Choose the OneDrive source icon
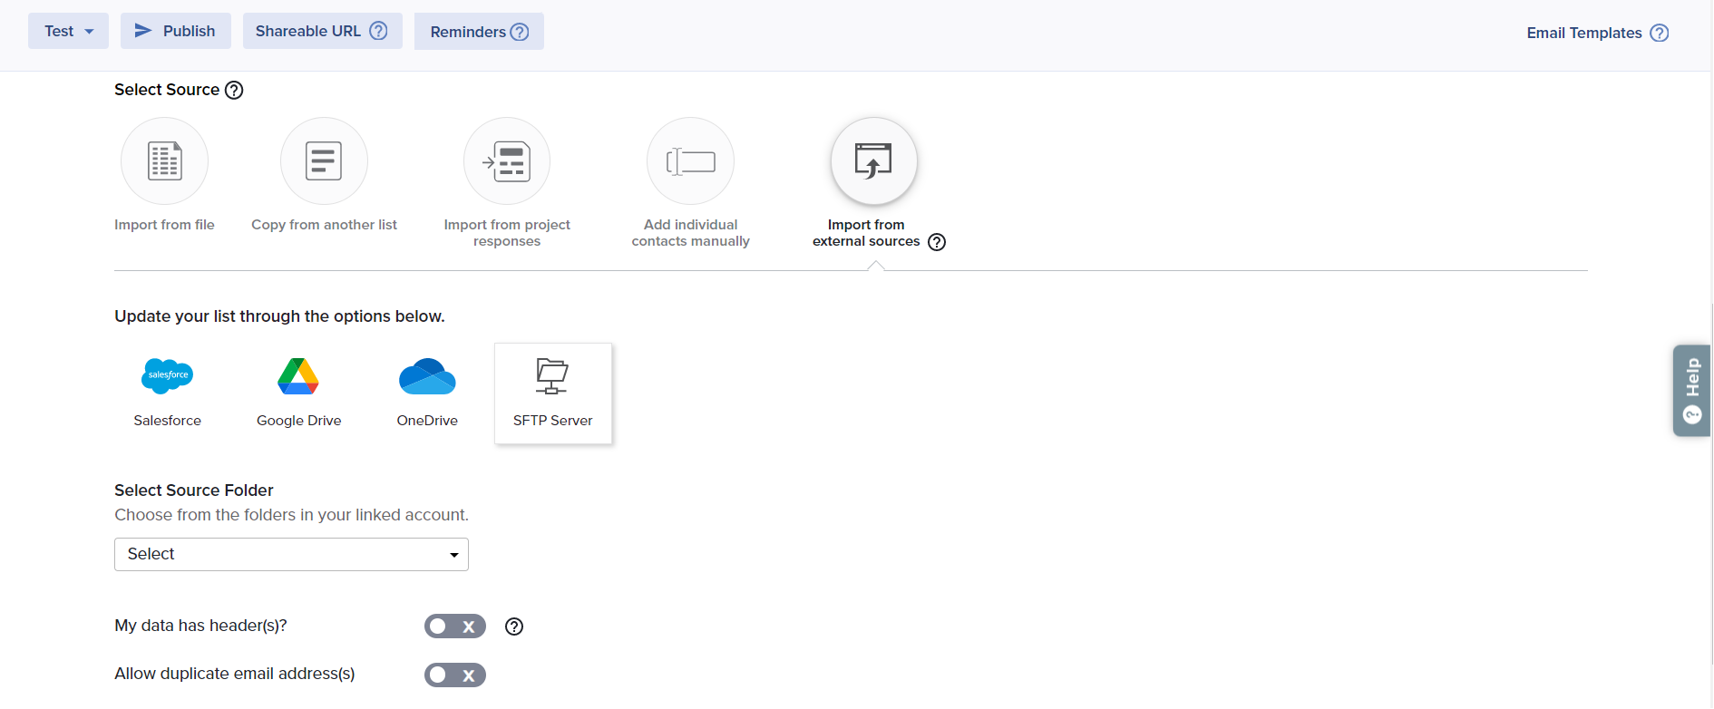1714x709 pixels. click(x=427, y=376)
